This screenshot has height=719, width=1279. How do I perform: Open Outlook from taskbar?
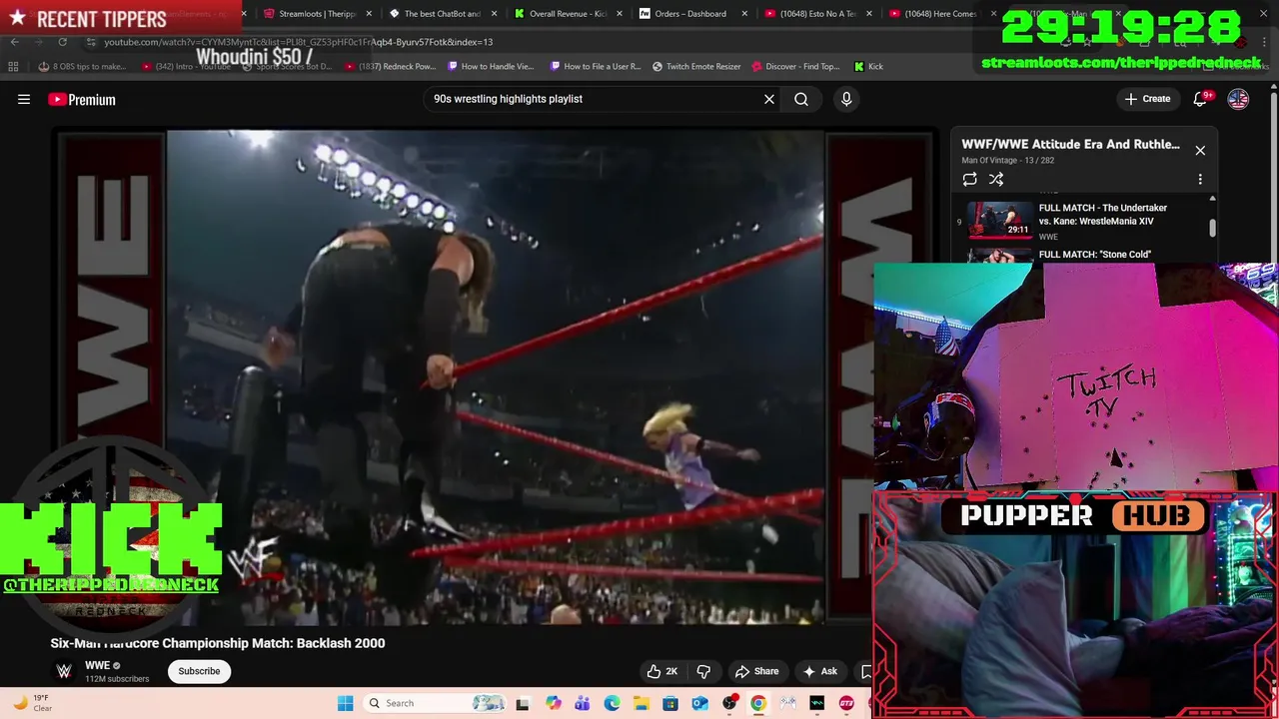point(699,703)
